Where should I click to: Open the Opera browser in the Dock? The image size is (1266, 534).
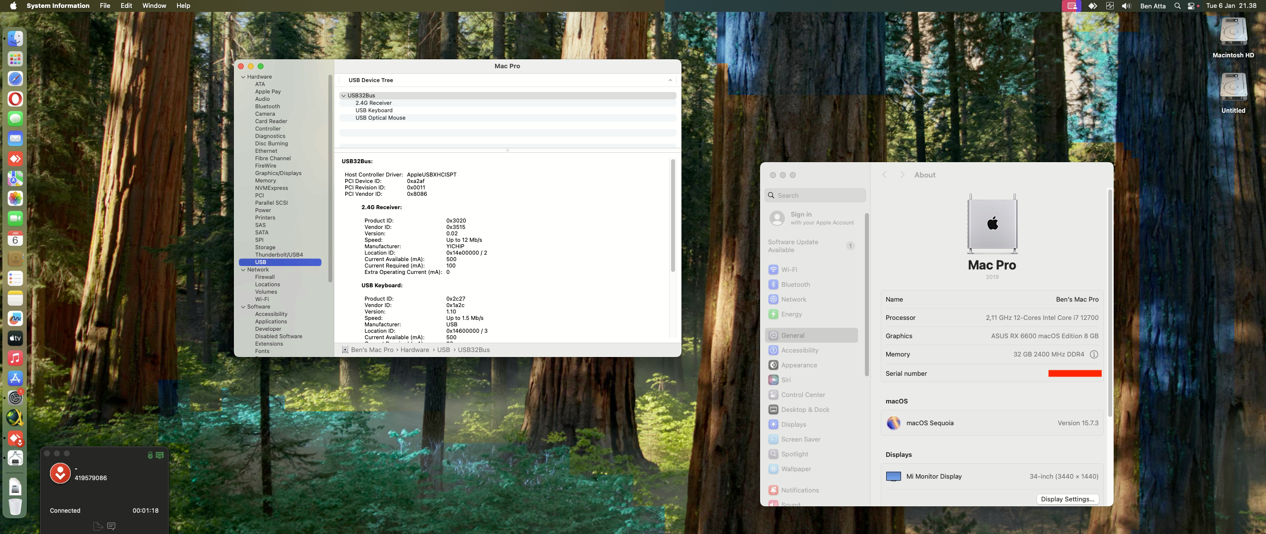15,99
